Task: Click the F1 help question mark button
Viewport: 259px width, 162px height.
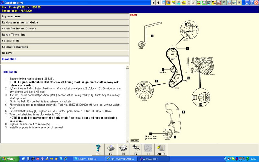Action: (98, 149)
